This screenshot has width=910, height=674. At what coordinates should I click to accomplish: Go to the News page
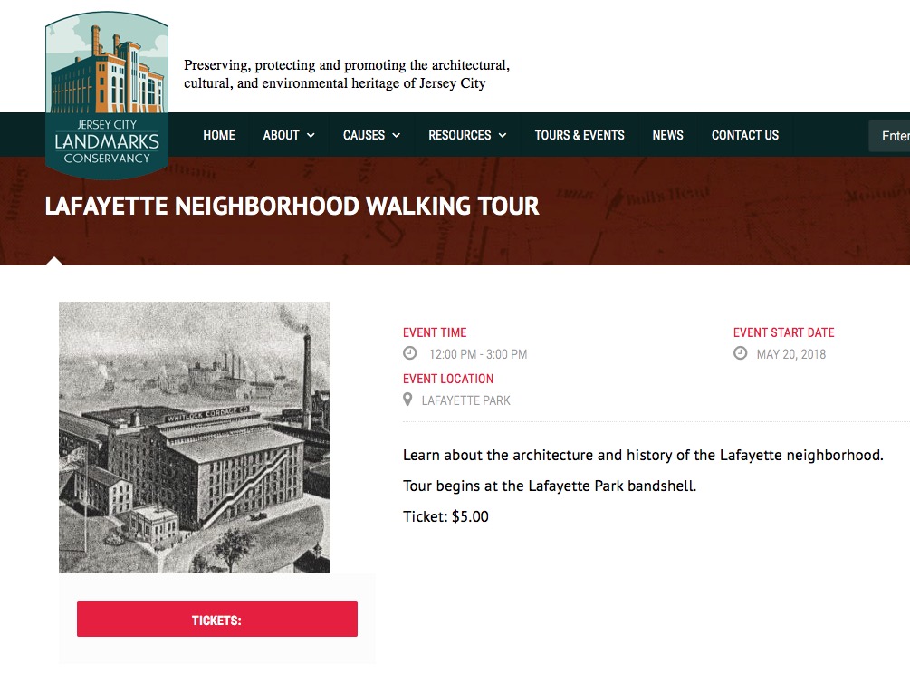pos(667,135)
